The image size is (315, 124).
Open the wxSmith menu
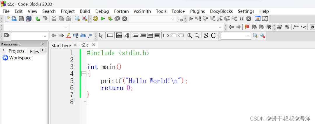pos(142,11)
